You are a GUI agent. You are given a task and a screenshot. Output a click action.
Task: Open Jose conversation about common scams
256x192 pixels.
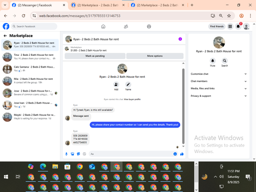[x=30, y=93]
